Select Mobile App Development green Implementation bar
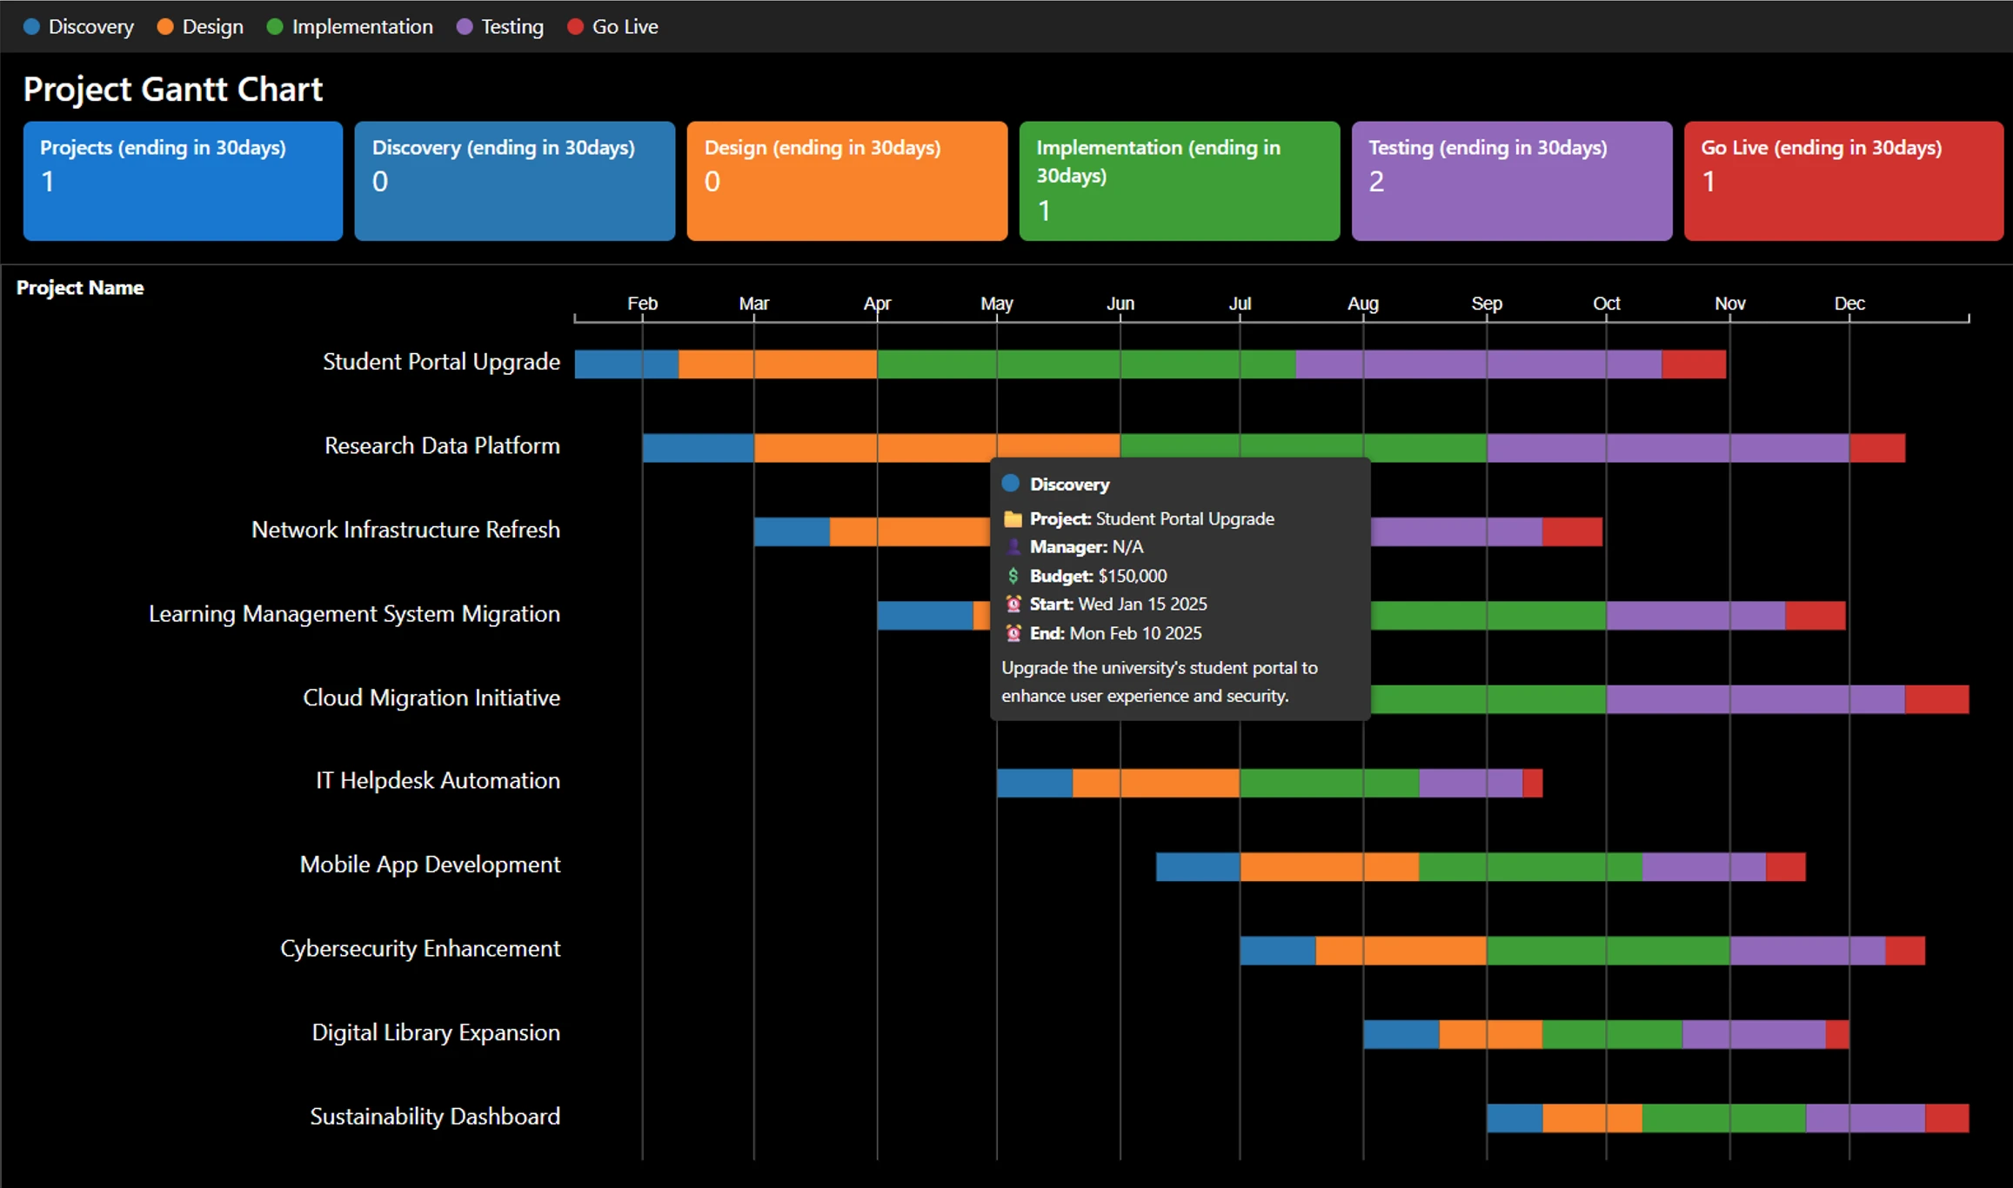The width and height of the screenshot is (2013, 1188). (x=1529, y=867)
